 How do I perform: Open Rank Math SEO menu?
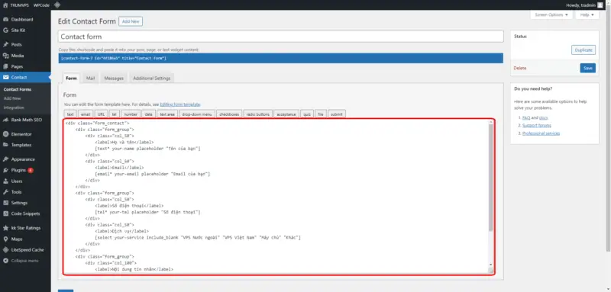tap(25, 120)
